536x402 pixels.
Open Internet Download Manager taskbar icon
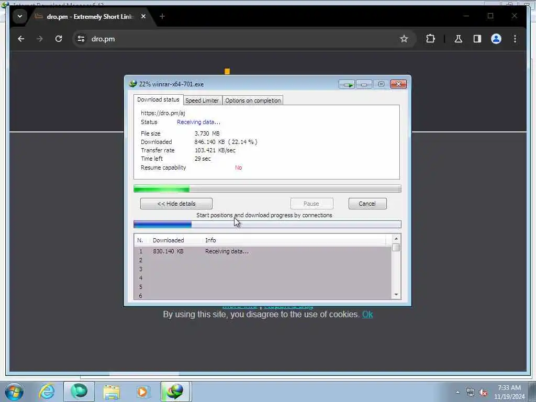coord(175,392)
